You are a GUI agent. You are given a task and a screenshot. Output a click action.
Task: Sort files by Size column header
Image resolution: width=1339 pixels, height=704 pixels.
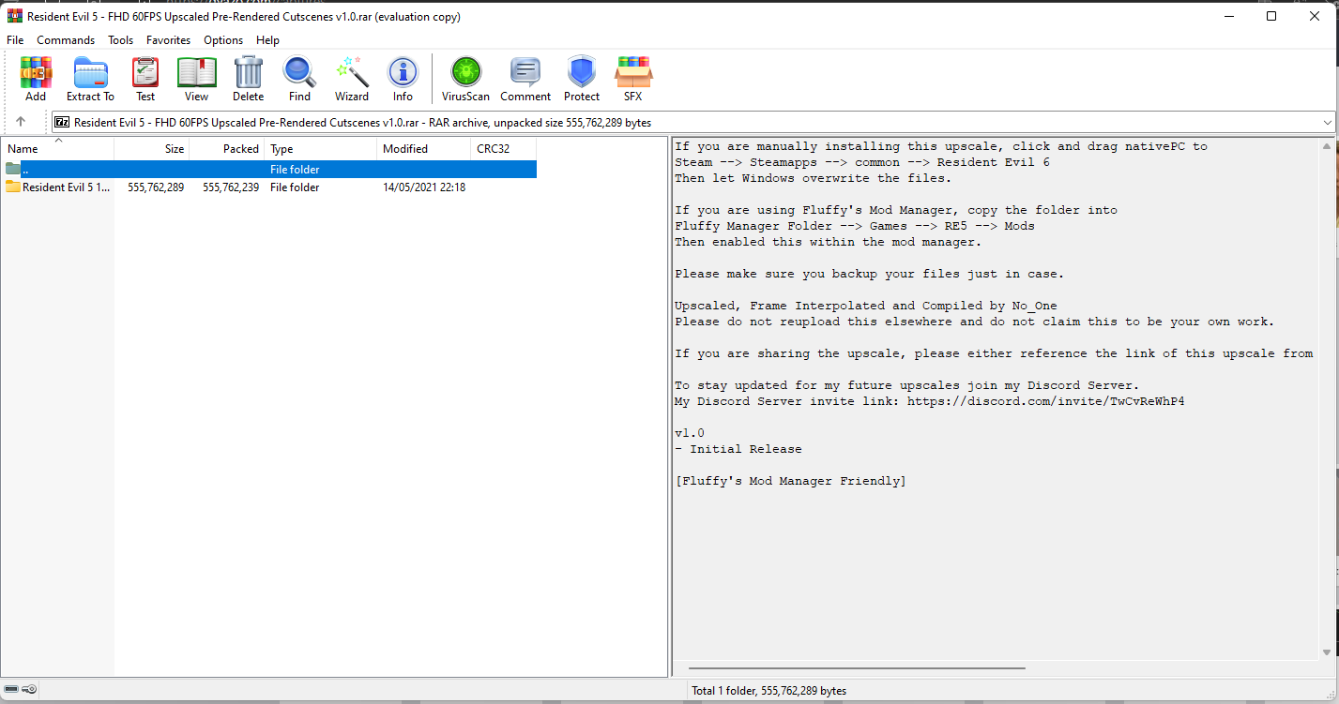click(x=152, y=149)
